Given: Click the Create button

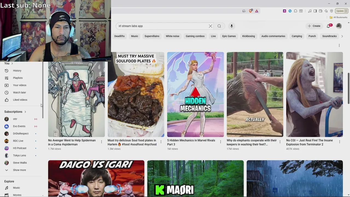Looking at the screenshot, I should coord(314,26).
